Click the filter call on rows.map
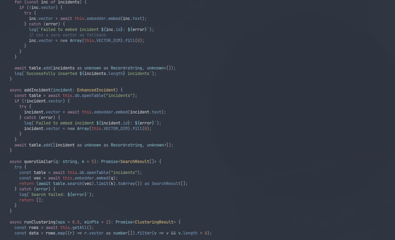 tap(144, 233)
